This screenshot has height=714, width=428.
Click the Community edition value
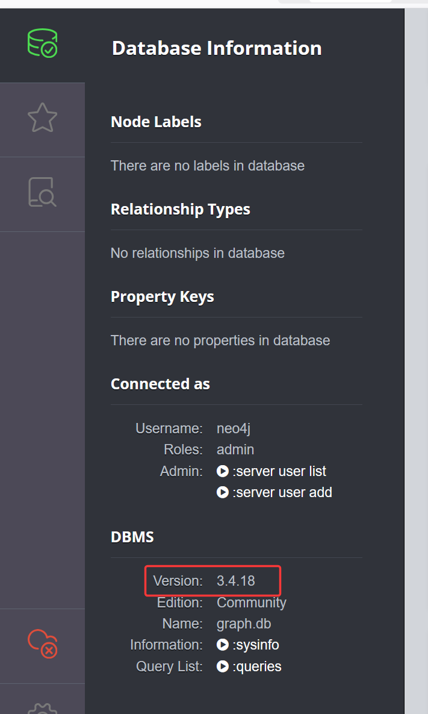[251, 603]
